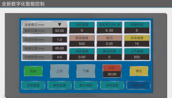Click the 上升速度 label

[137, 51]
